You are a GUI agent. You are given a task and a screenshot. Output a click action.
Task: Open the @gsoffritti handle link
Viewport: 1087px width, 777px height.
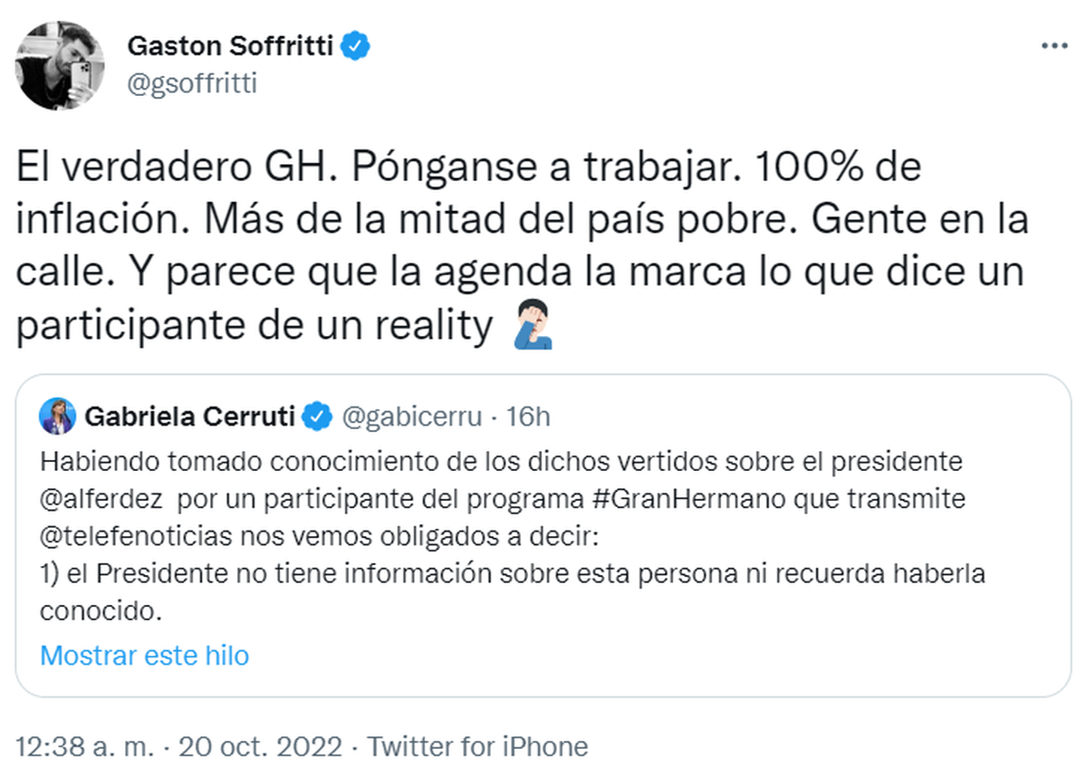click(x=191, y=83)
